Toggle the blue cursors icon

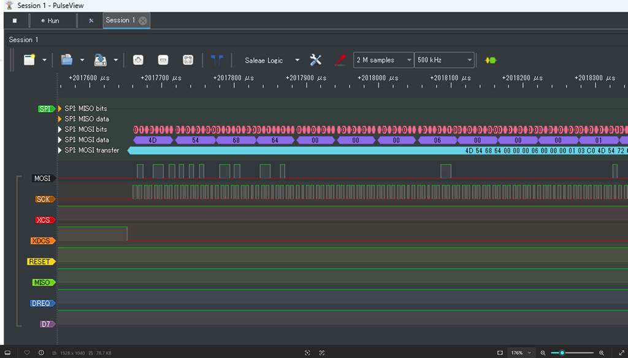216,61
